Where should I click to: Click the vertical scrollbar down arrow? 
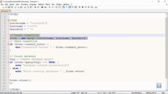point(166,90)
